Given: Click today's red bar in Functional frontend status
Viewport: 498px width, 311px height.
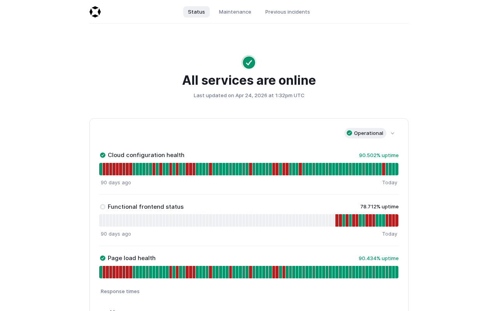Looking at the screenshot, I should (397, 220).
